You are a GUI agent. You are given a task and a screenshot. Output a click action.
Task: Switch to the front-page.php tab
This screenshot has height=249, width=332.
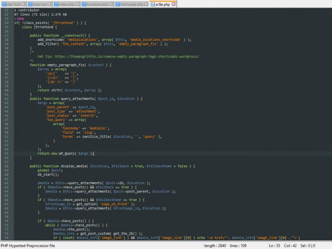131,4
